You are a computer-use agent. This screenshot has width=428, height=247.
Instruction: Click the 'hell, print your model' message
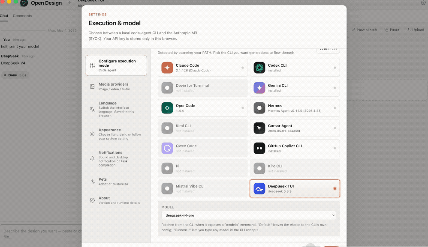(20, 47)
